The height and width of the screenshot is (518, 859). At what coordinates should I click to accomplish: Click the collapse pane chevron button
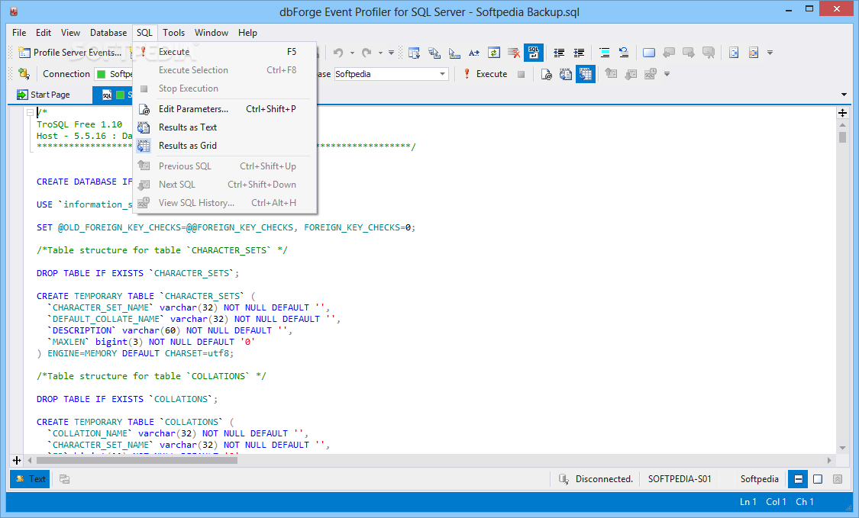click(x=838, y=479)
